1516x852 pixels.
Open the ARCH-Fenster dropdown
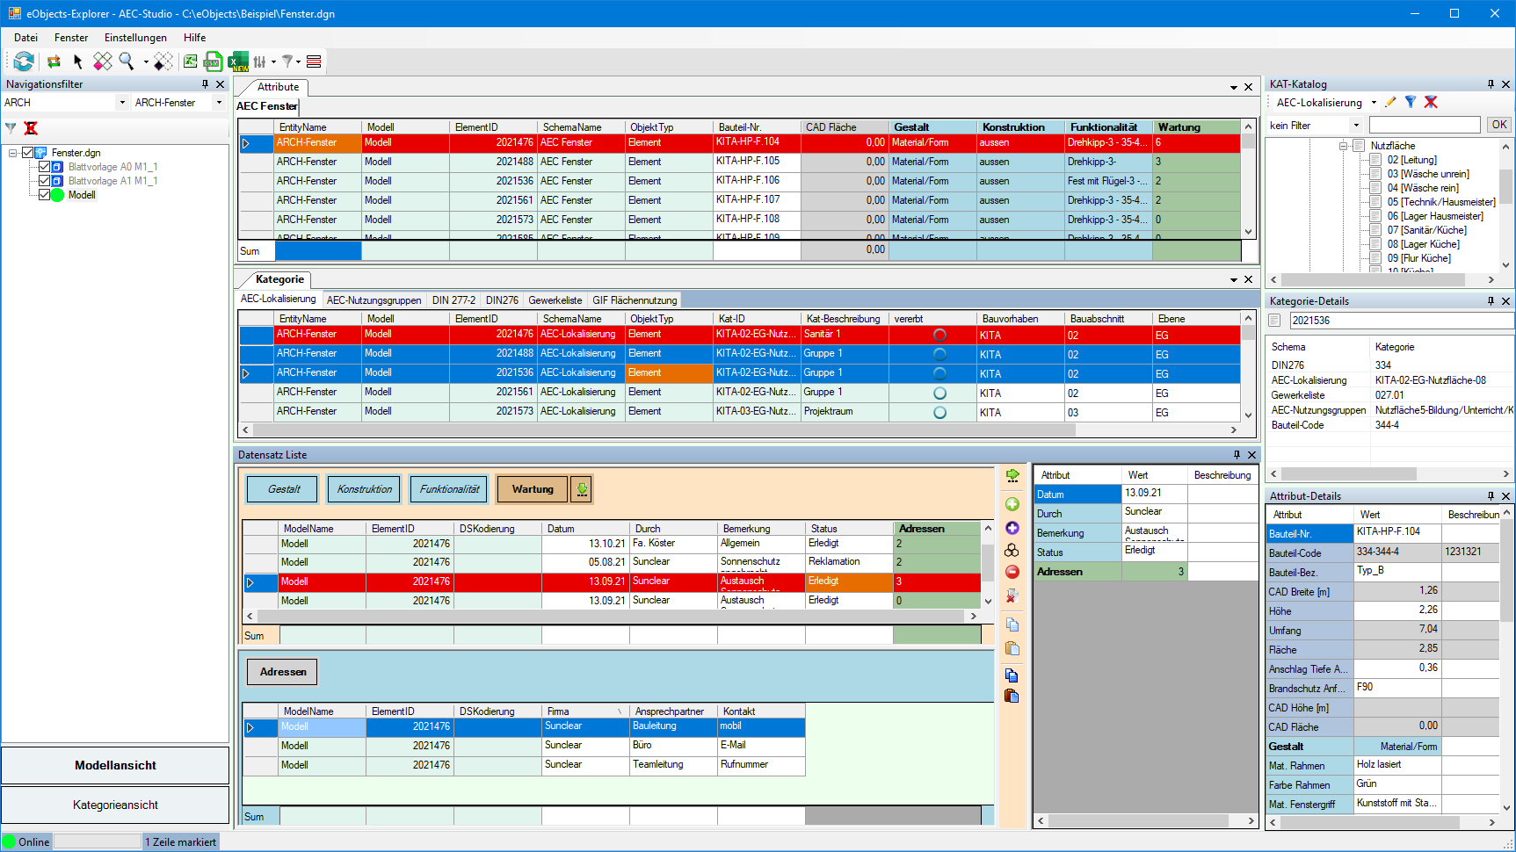point(219,103)
